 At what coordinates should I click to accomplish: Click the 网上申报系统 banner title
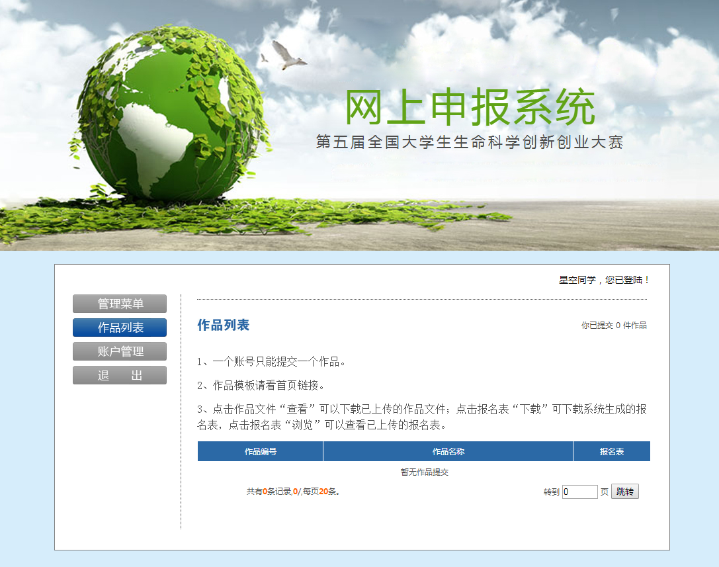(x=470, y=107)
